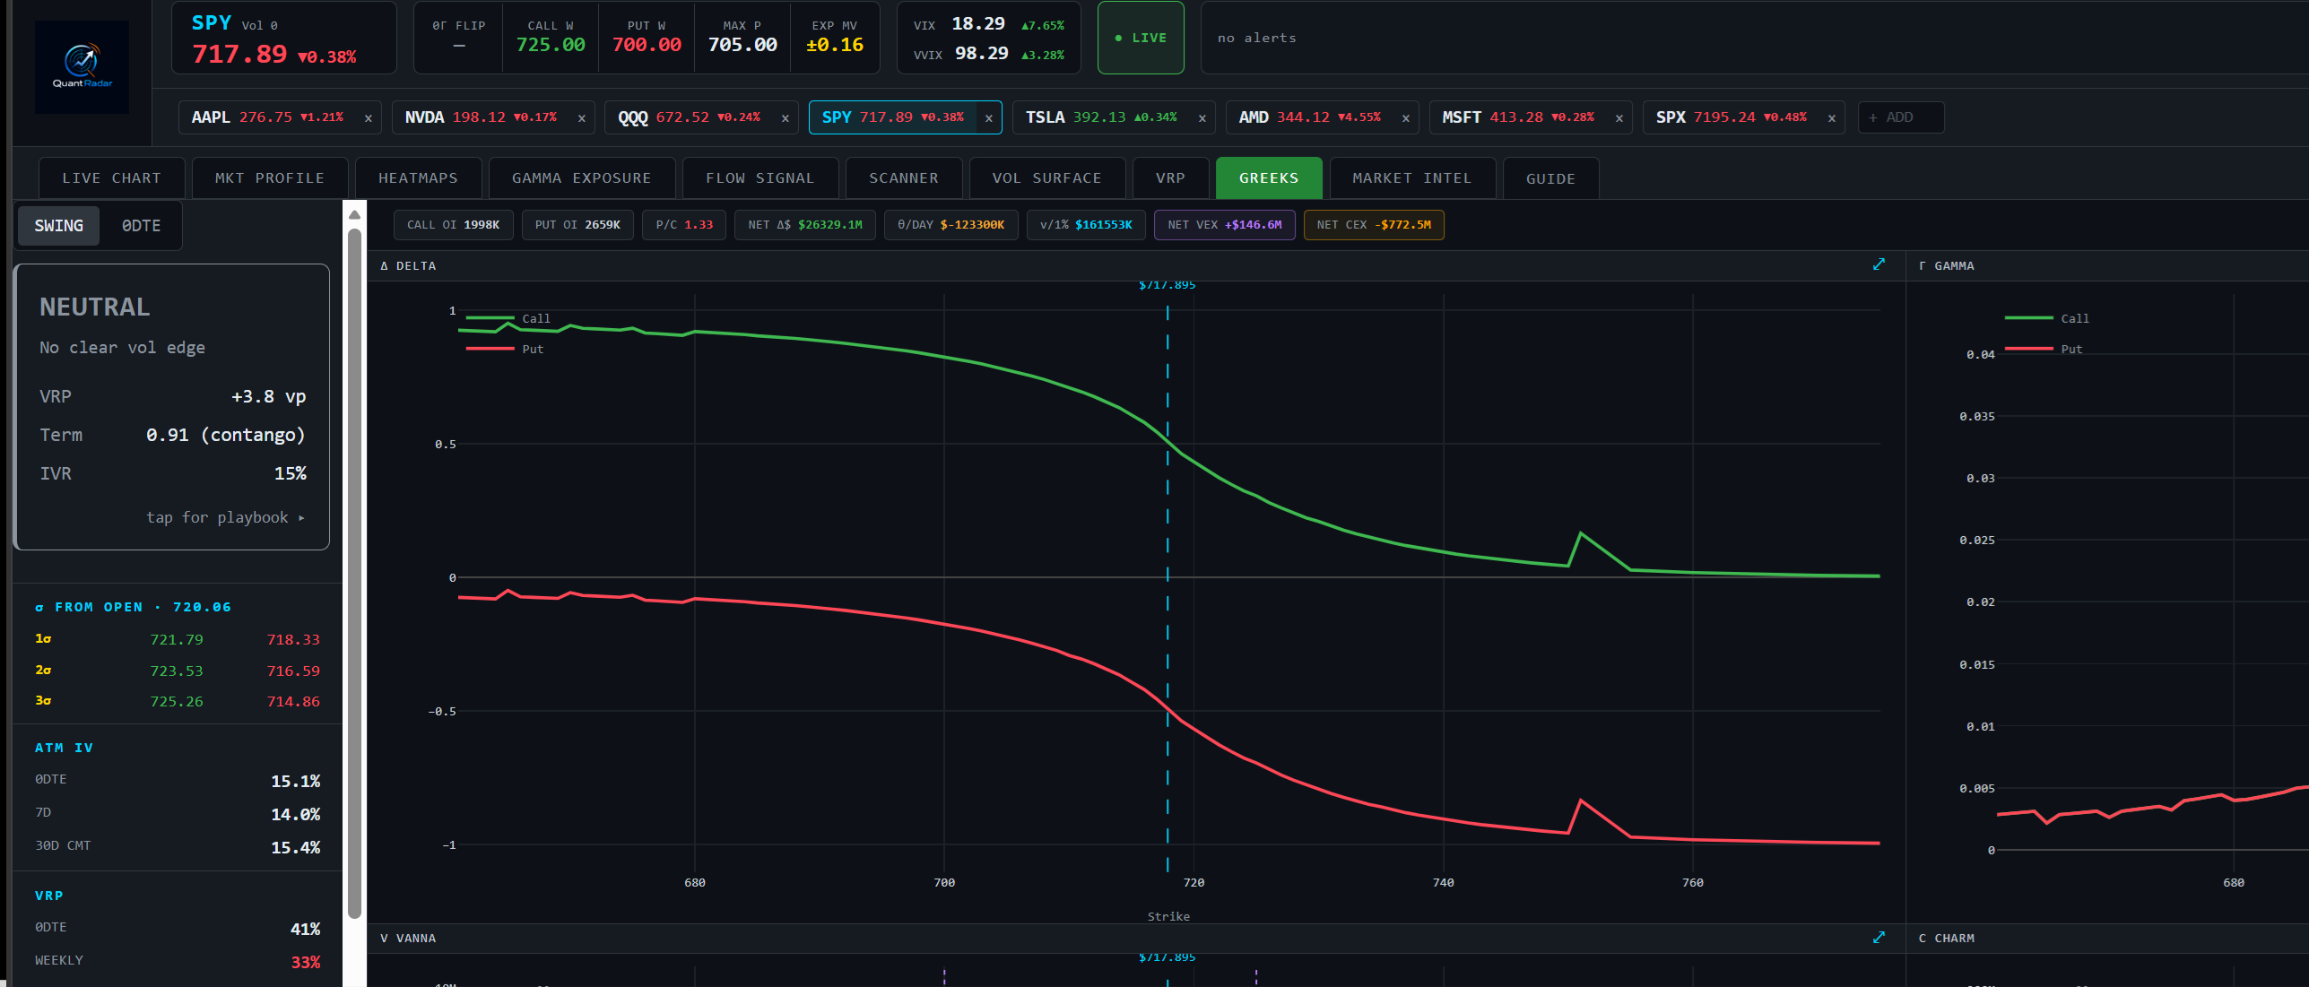Remove QQQ ticker from watchlist
Screen dimensions: 2309x987
click(x=785, y=118)
